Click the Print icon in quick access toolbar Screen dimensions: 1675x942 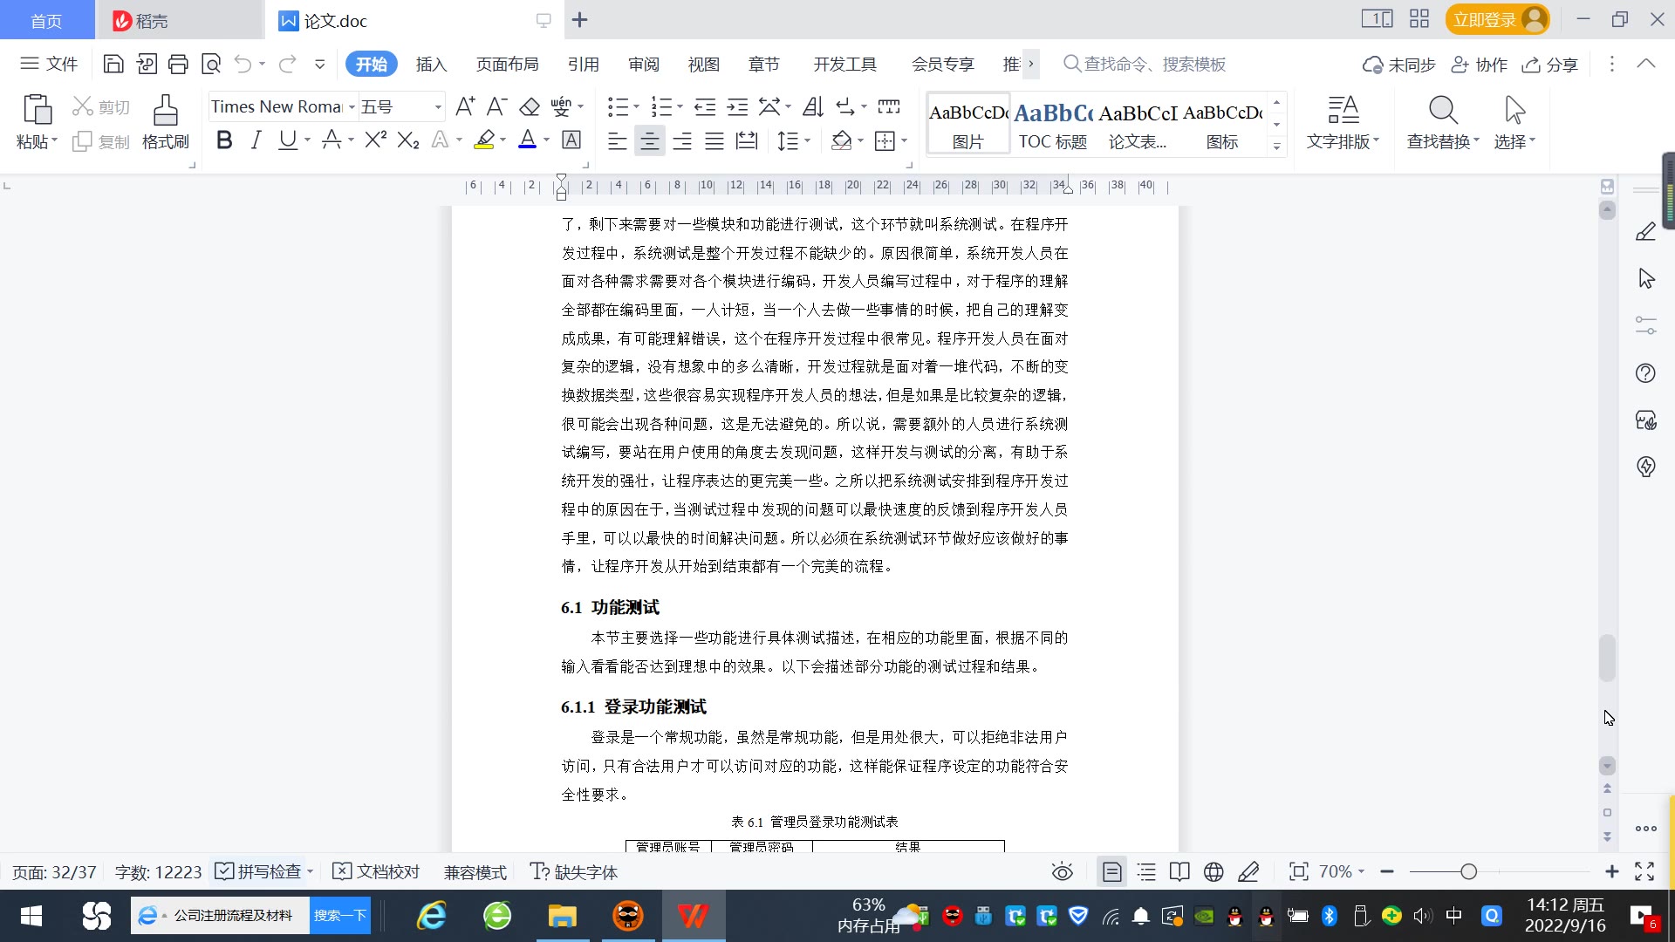pyautogui.click(x=178, y=64)
